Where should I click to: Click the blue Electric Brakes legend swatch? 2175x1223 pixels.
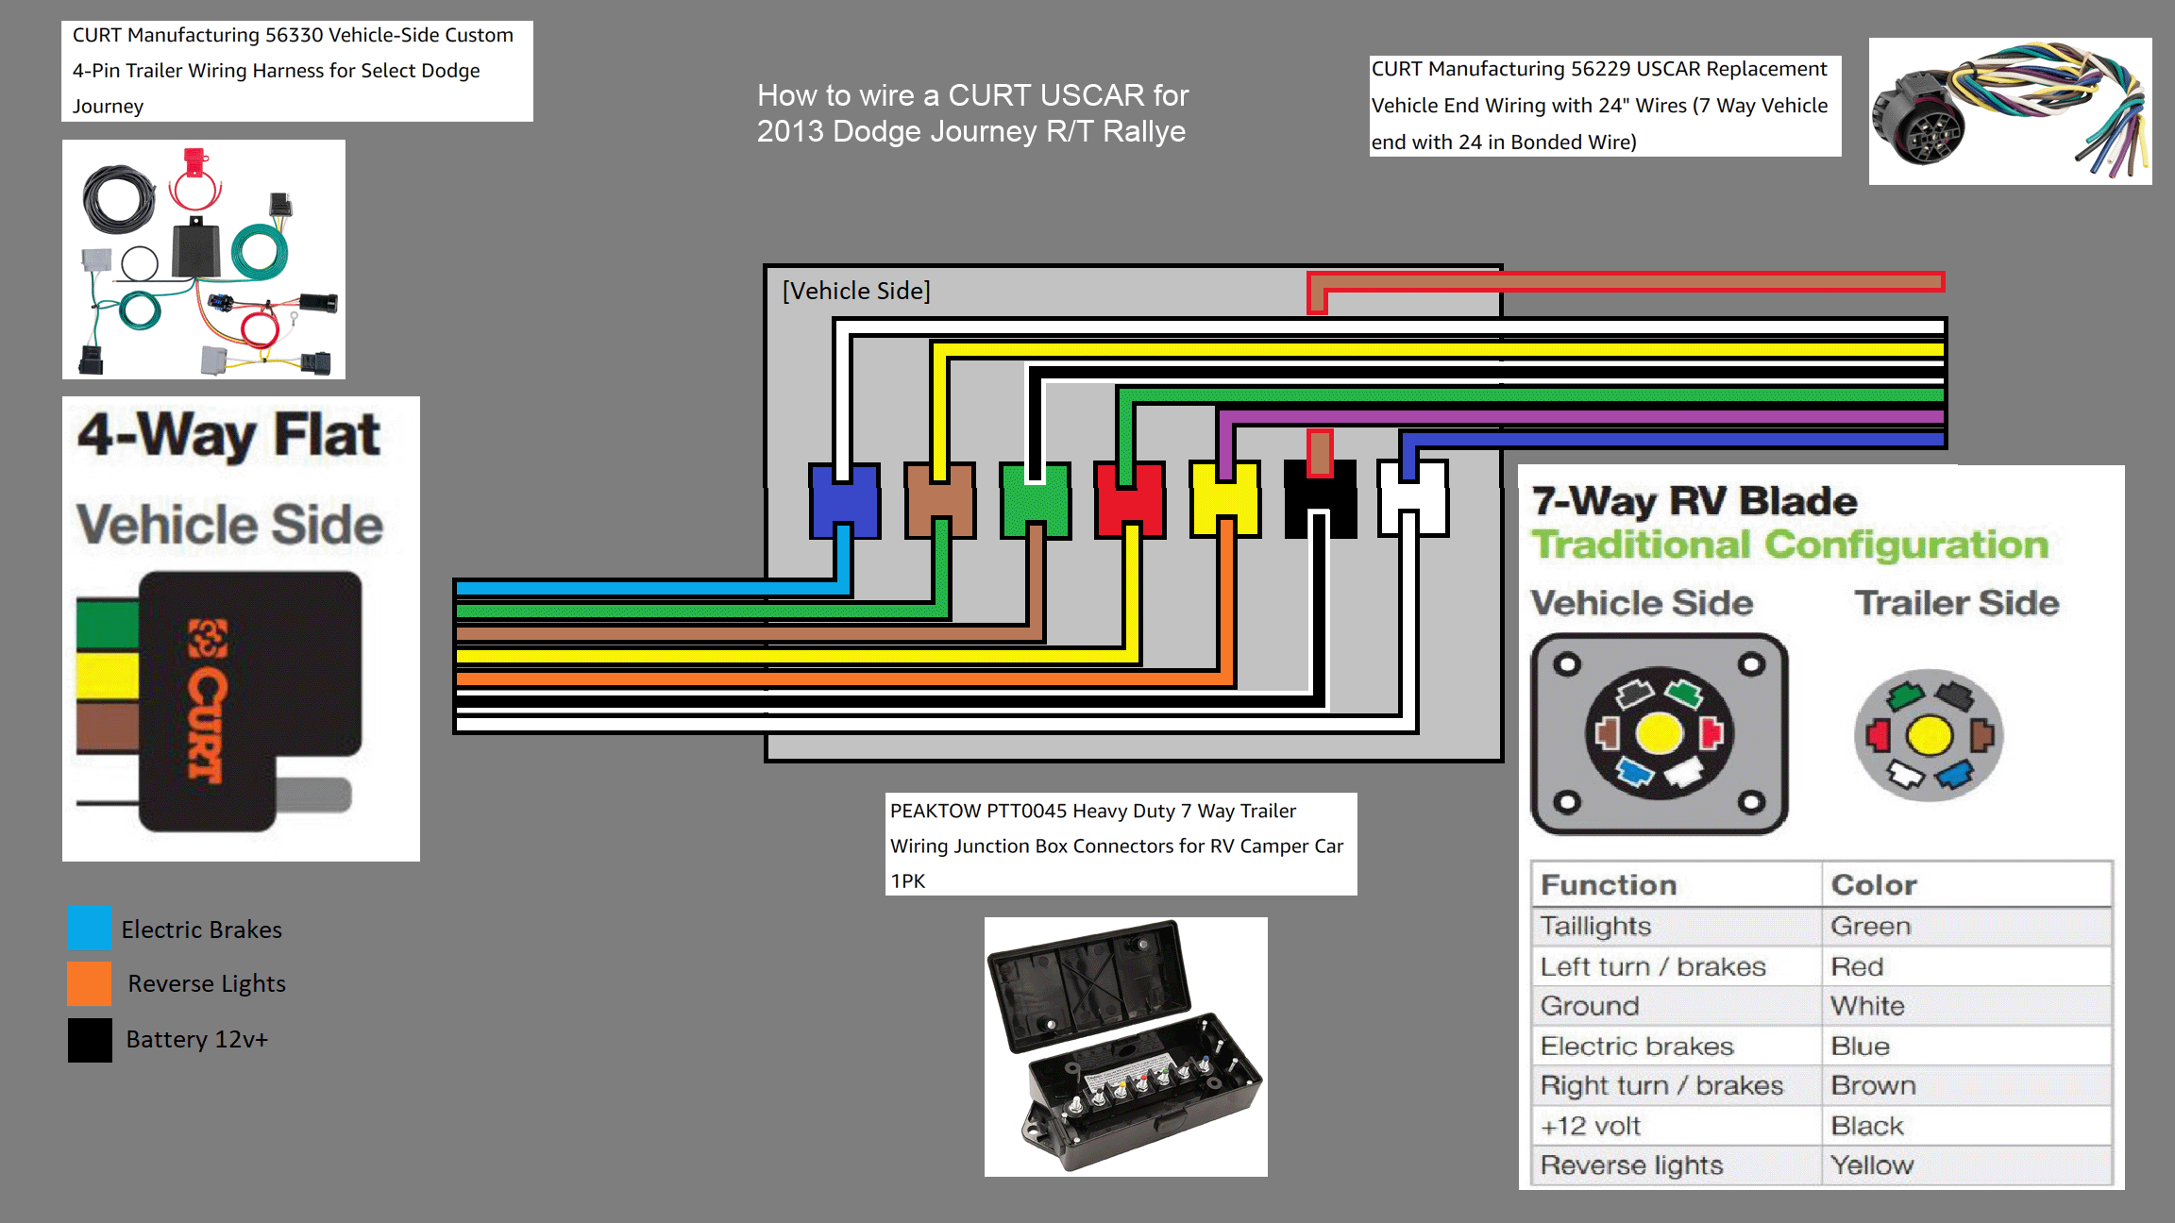pyautogui.click(x=90, y=928)
